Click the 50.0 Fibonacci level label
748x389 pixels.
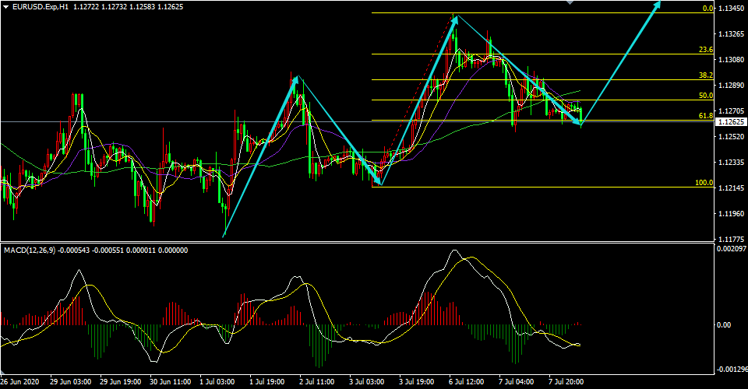tap(706, 95)
